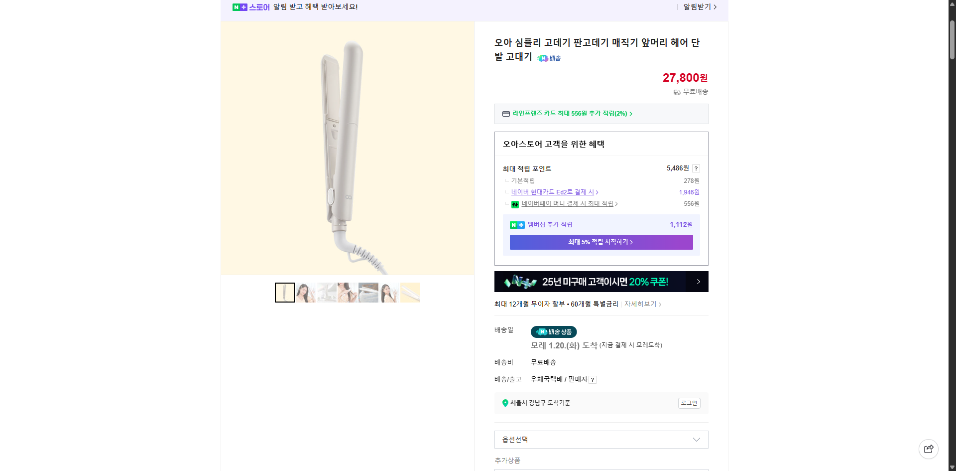The width and height of the screenshot is (956, 471).
Task: Open the 옵션선택 dropdown
Action: pos(601,440)
